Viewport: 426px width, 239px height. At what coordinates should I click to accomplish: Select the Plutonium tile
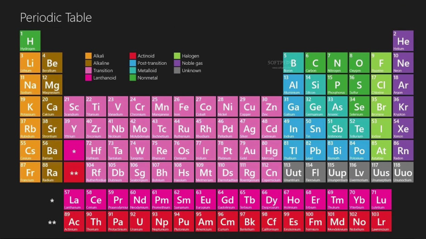click(x=184, y=221)
